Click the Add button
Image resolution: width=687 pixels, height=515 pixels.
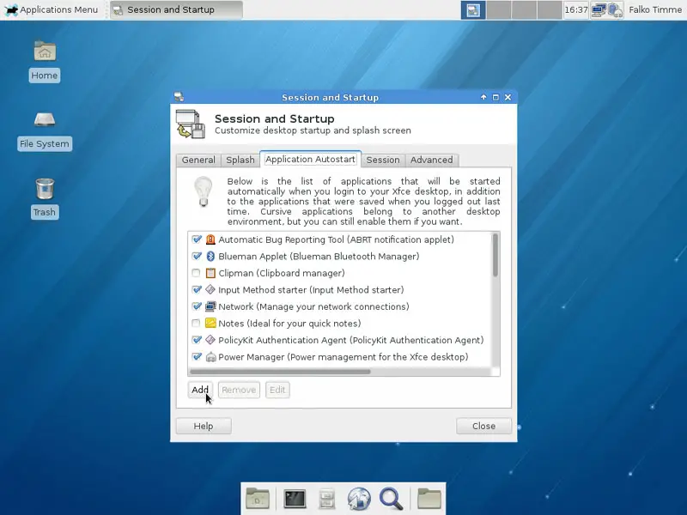coord(200,390)
